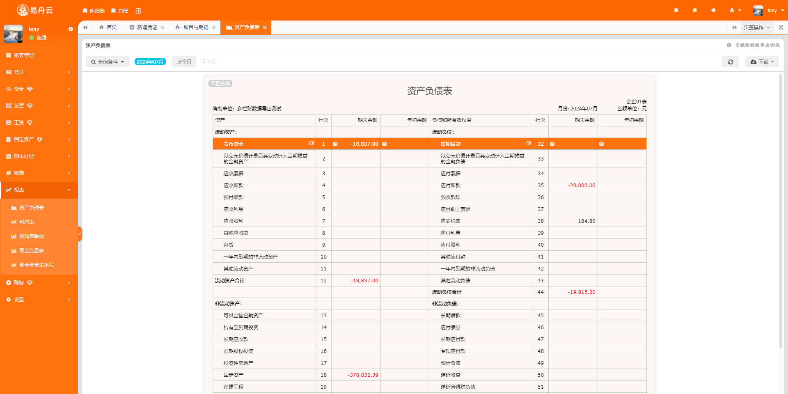Open the 查询条件 dropdown

108,62
